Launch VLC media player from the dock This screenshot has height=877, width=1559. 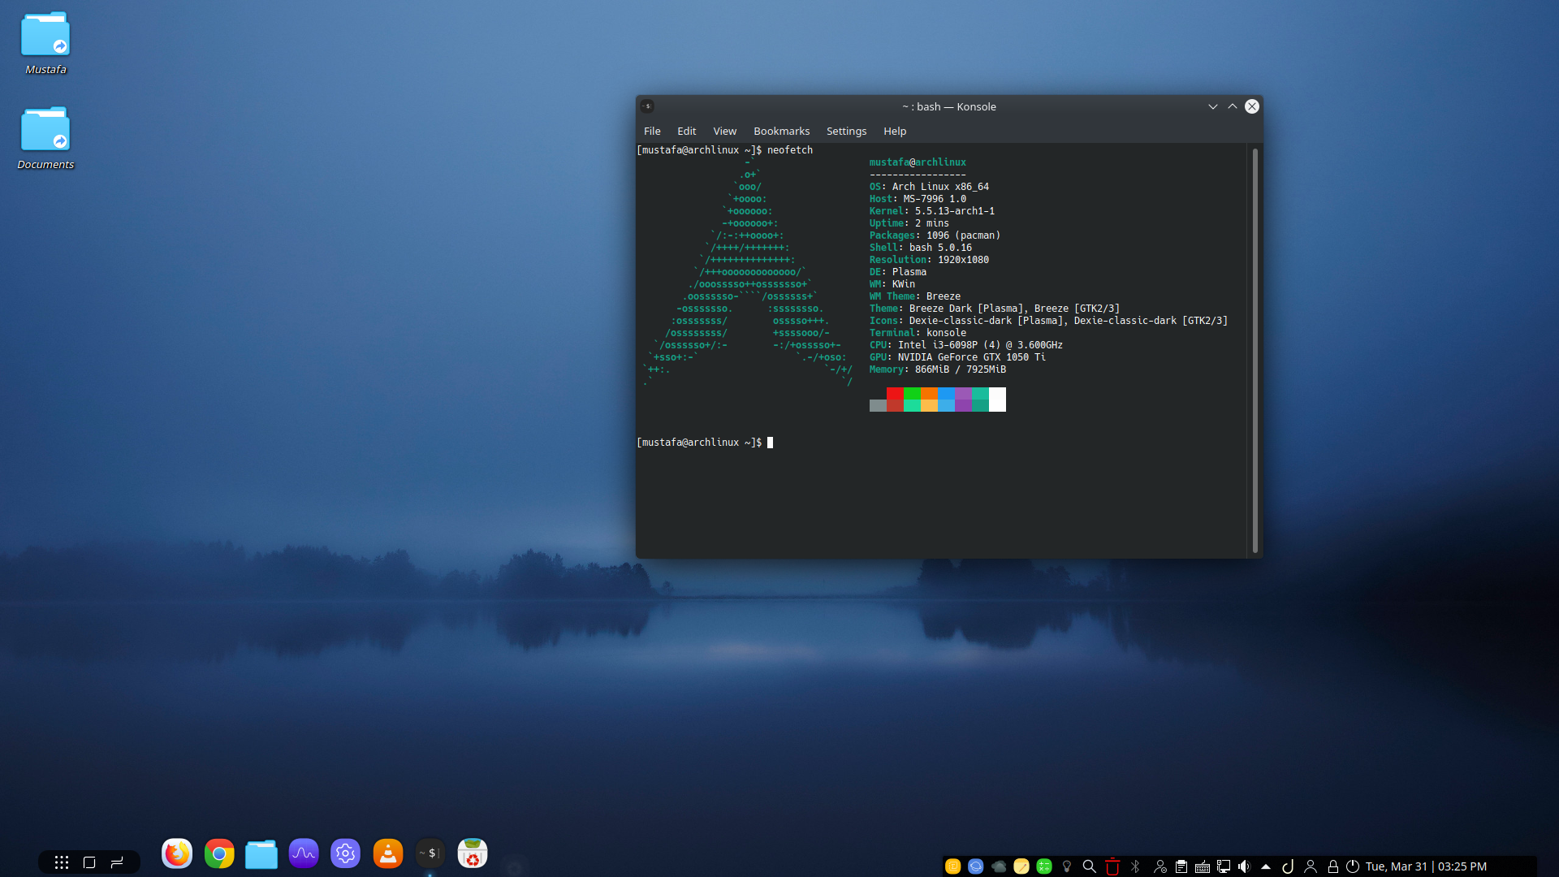point(388,853)
